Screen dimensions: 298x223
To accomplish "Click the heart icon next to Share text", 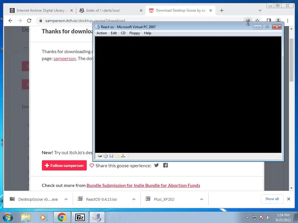I will pyautogui.click(x=92, y=166).
